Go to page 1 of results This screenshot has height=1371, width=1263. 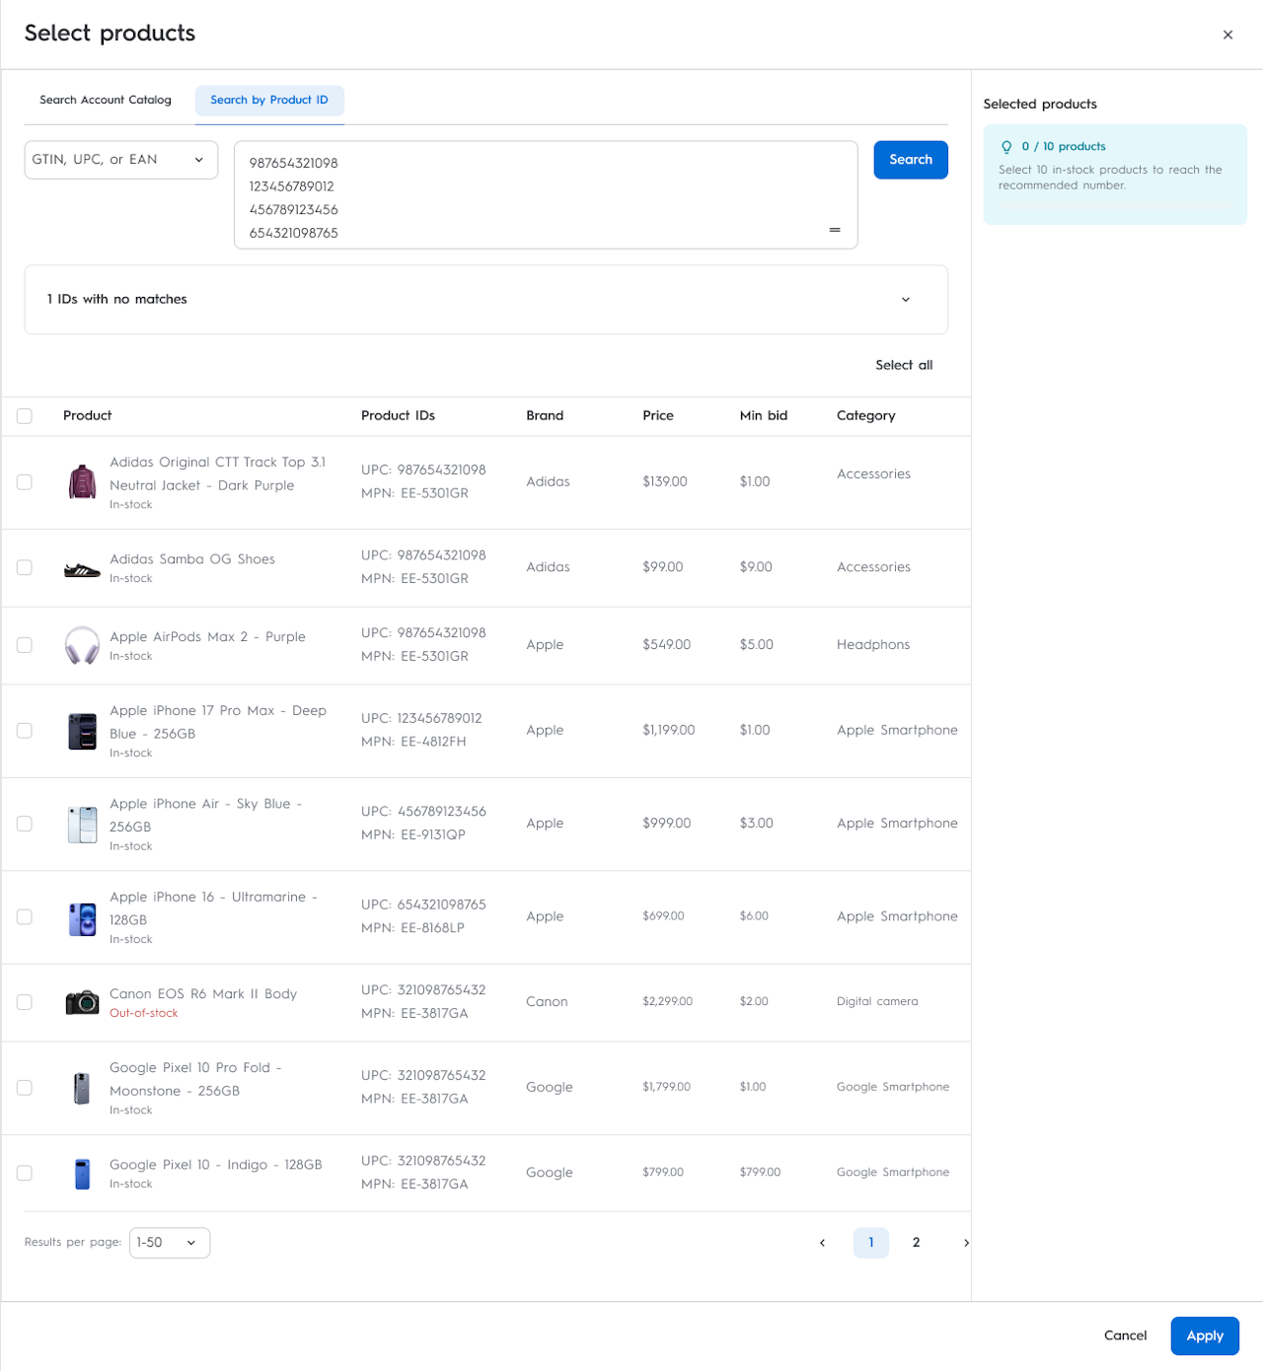pos(871,1243)
